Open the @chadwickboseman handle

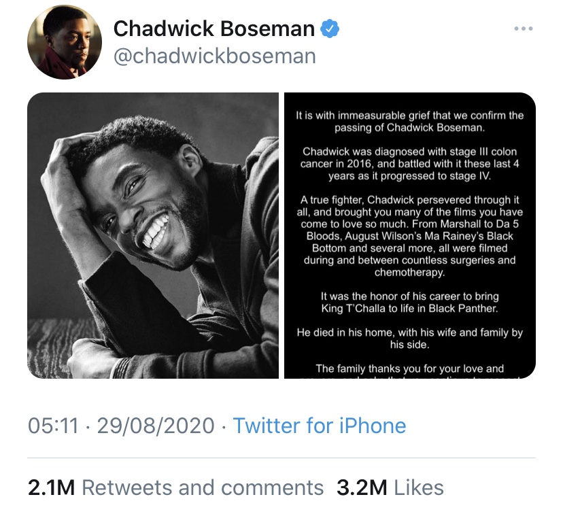tap(214, 56)
